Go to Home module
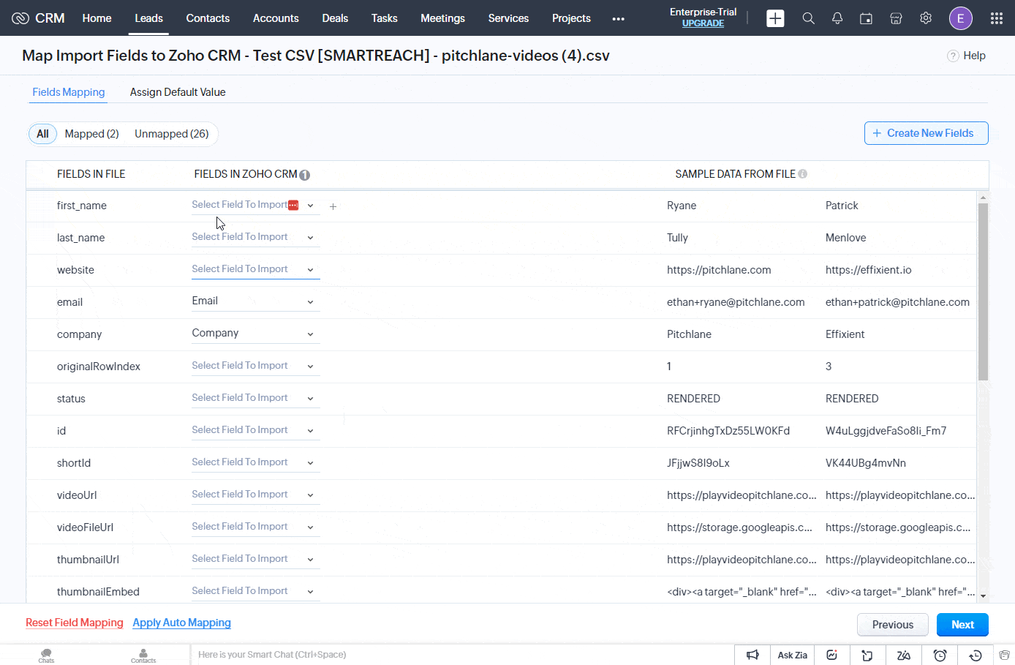 pos(97,18)
